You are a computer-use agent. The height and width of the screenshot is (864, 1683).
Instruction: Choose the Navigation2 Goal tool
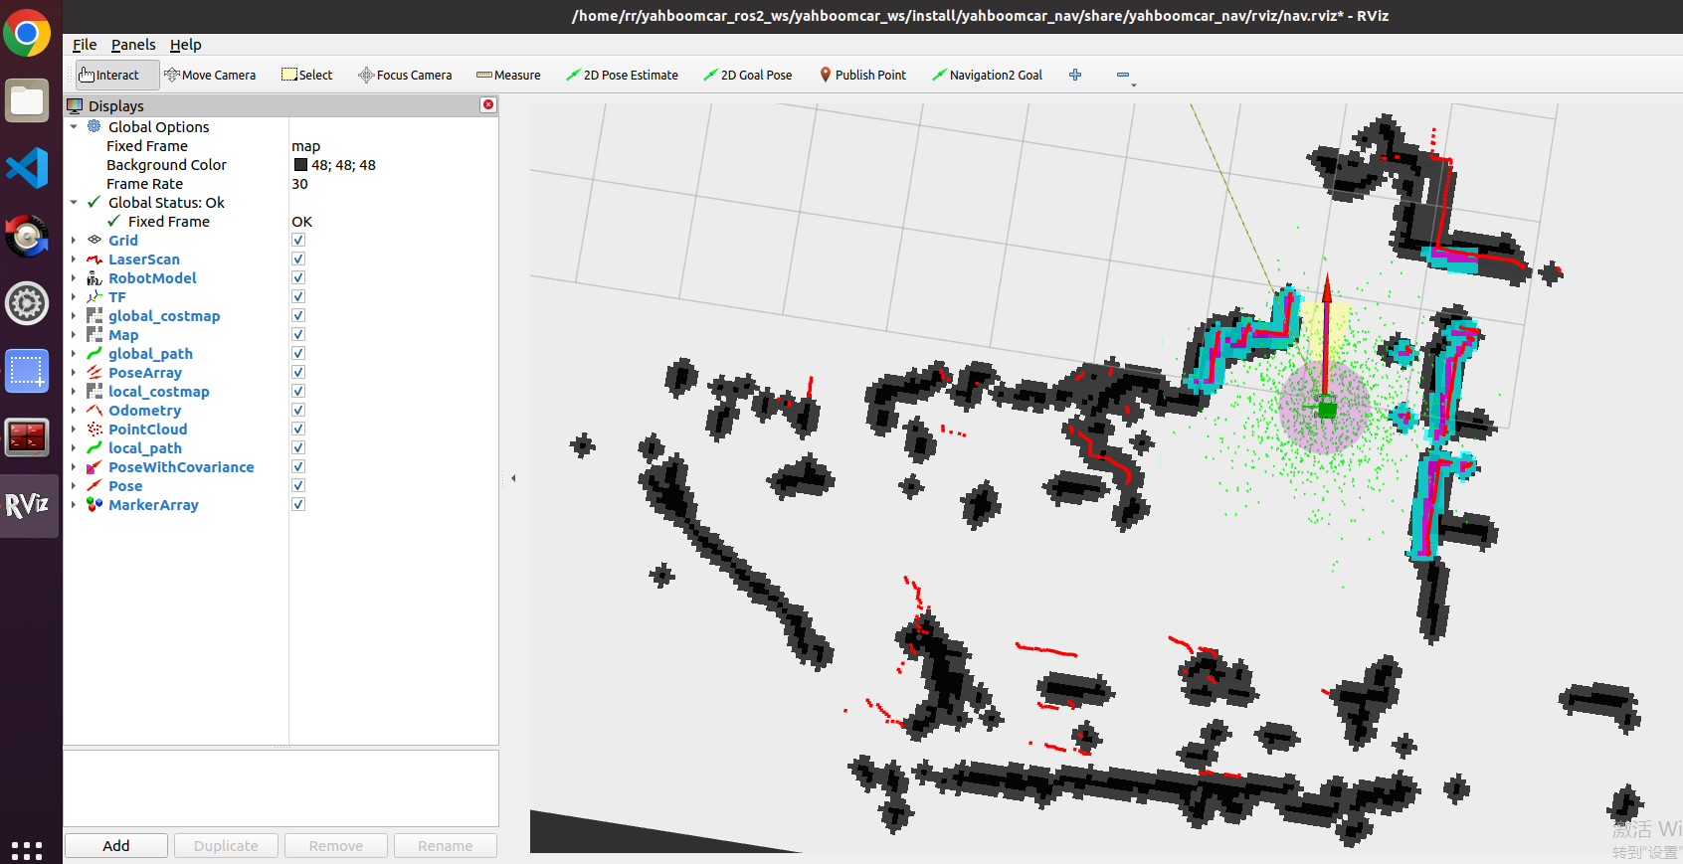(987, 75)
